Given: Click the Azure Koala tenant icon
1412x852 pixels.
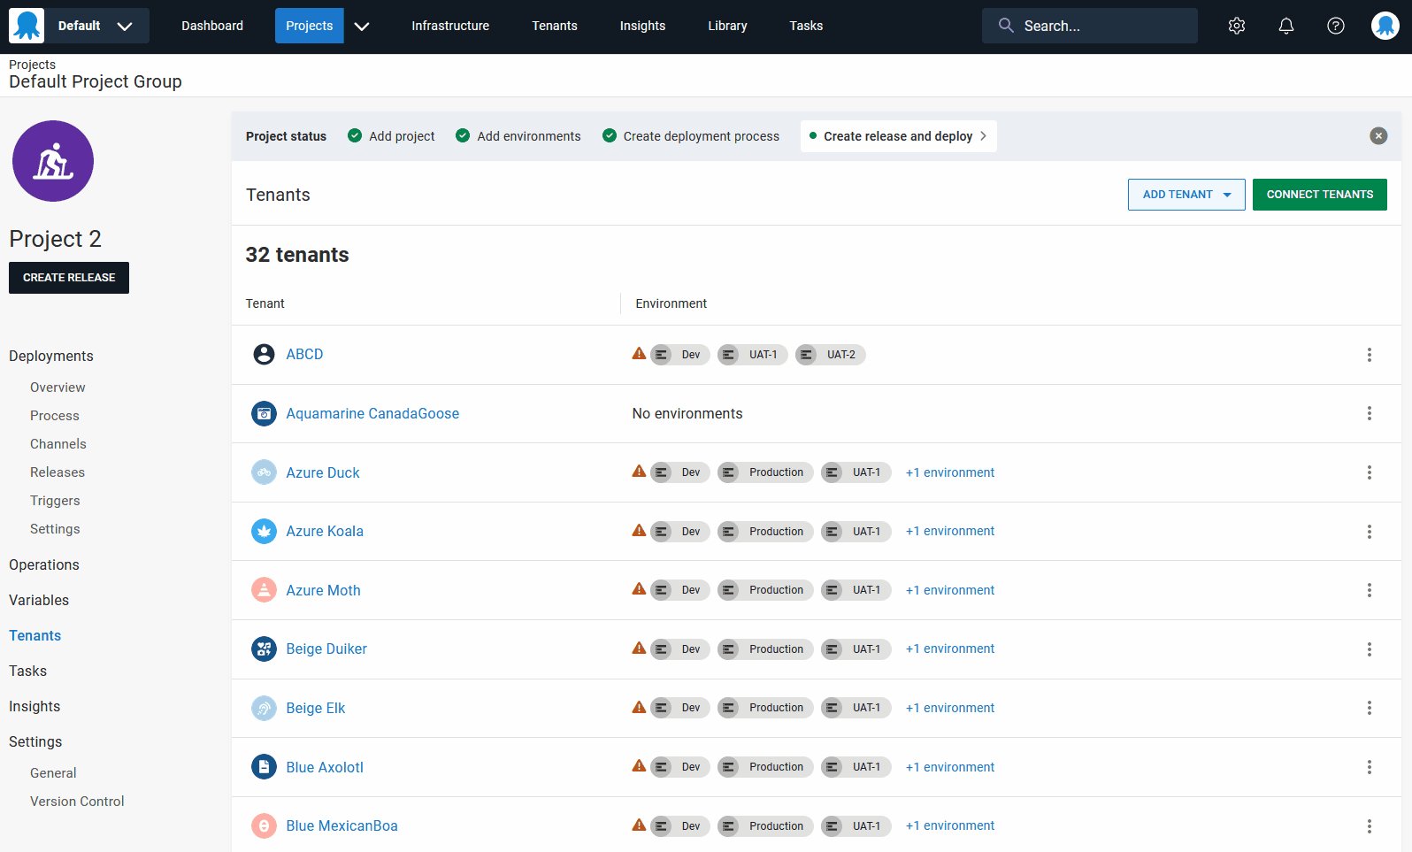Looking at the screenshot, I should click(264, 531).
